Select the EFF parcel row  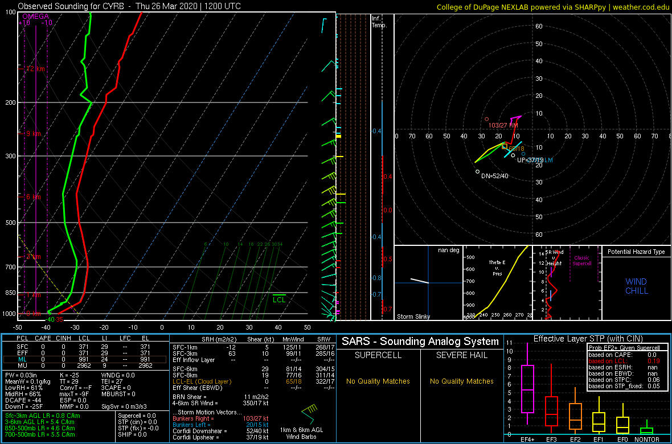85,352
